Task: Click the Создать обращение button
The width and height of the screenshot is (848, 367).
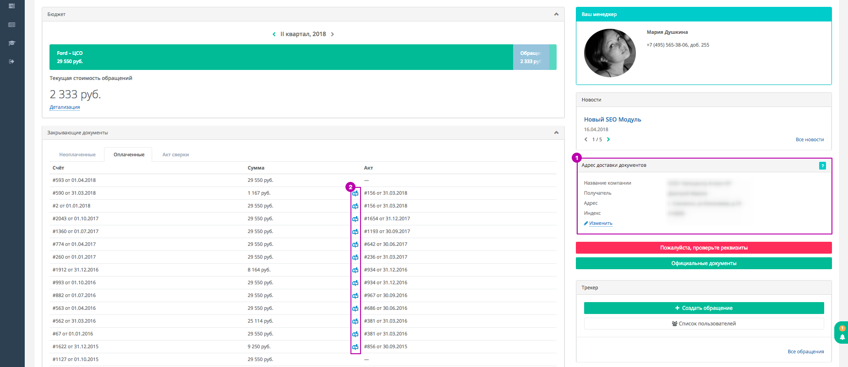Action: tap(704, 308)
